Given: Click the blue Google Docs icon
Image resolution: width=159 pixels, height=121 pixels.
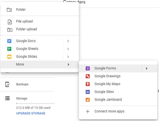Looking at the screenshot, I should [x=9, y=41].
